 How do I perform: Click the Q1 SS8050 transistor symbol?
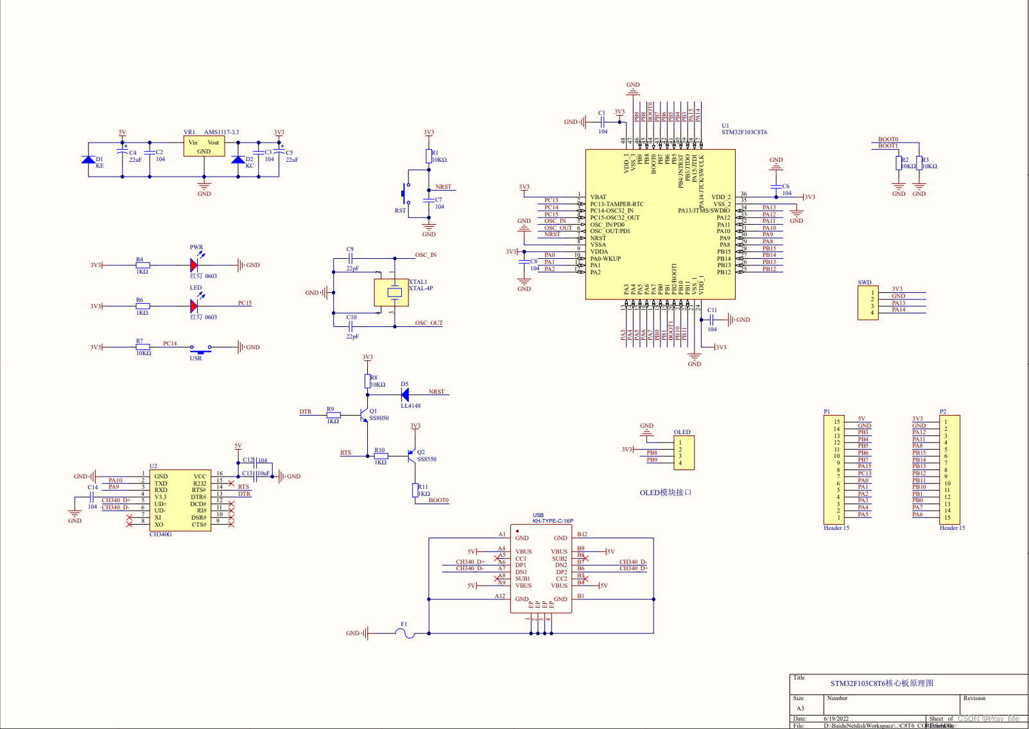(x=364, y=415)
